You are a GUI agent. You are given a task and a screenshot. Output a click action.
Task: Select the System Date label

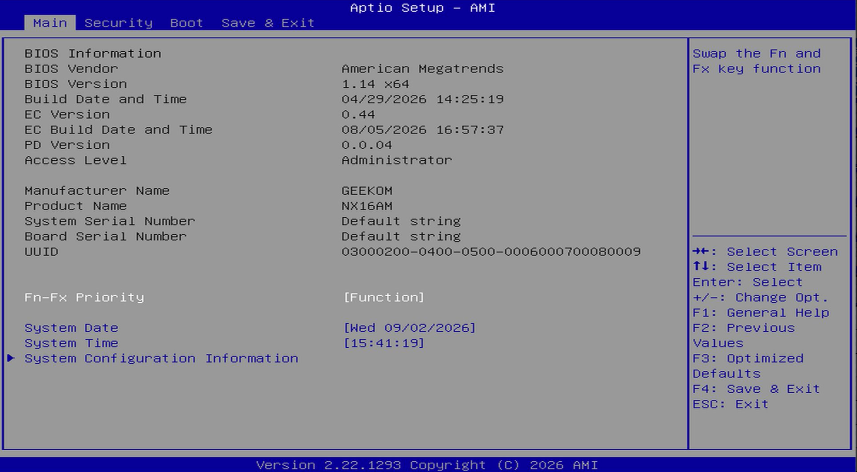(72, 328)
